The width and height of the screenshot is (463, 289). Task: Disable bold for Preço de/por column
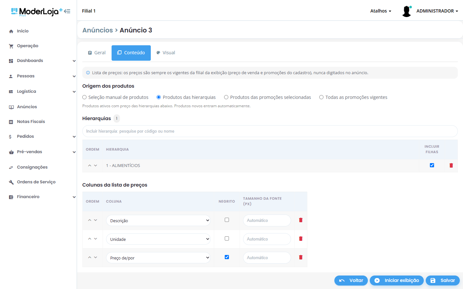click(x=227, y=257)
